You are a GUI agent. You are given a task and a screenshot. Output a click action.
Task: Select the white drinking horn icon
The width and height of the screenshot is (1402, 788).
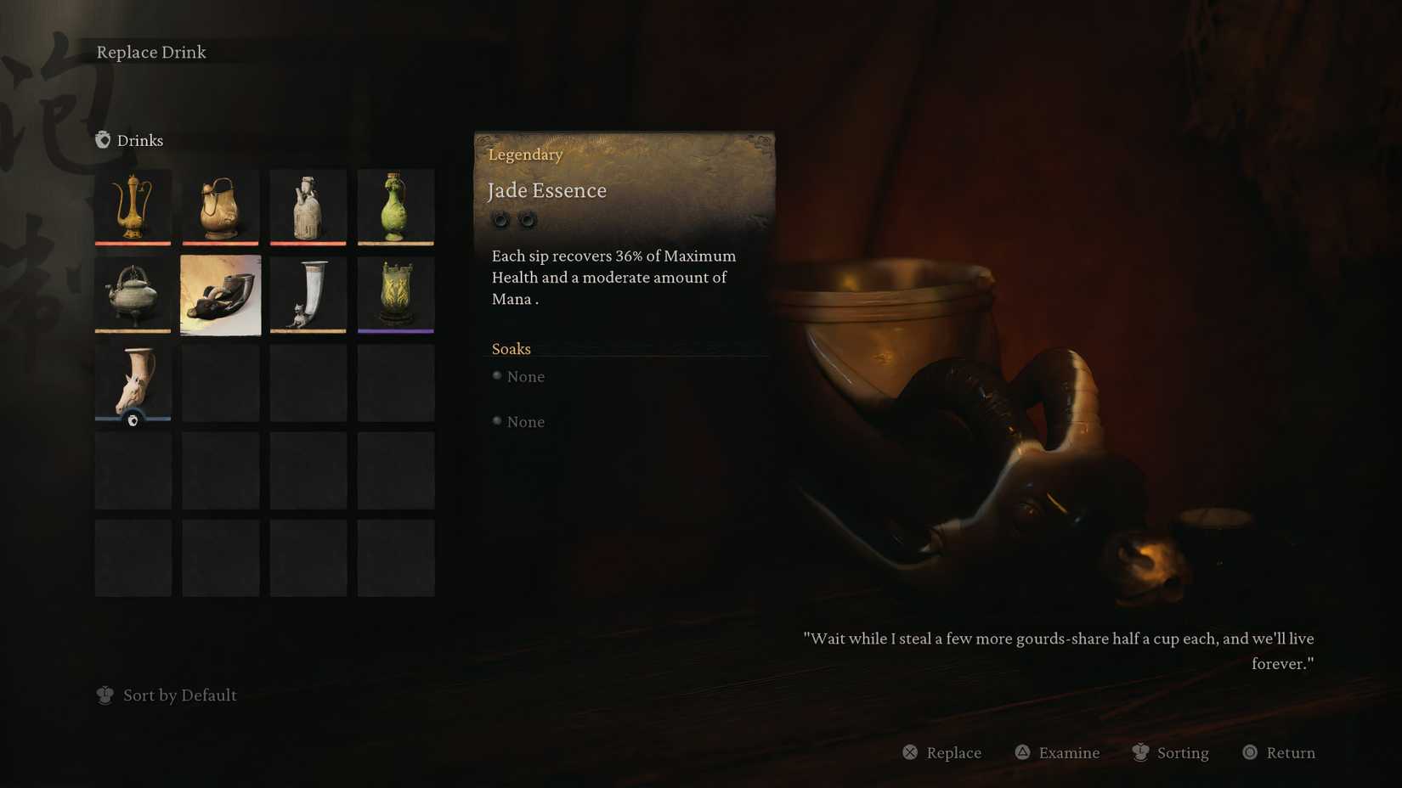click(308, 295)
